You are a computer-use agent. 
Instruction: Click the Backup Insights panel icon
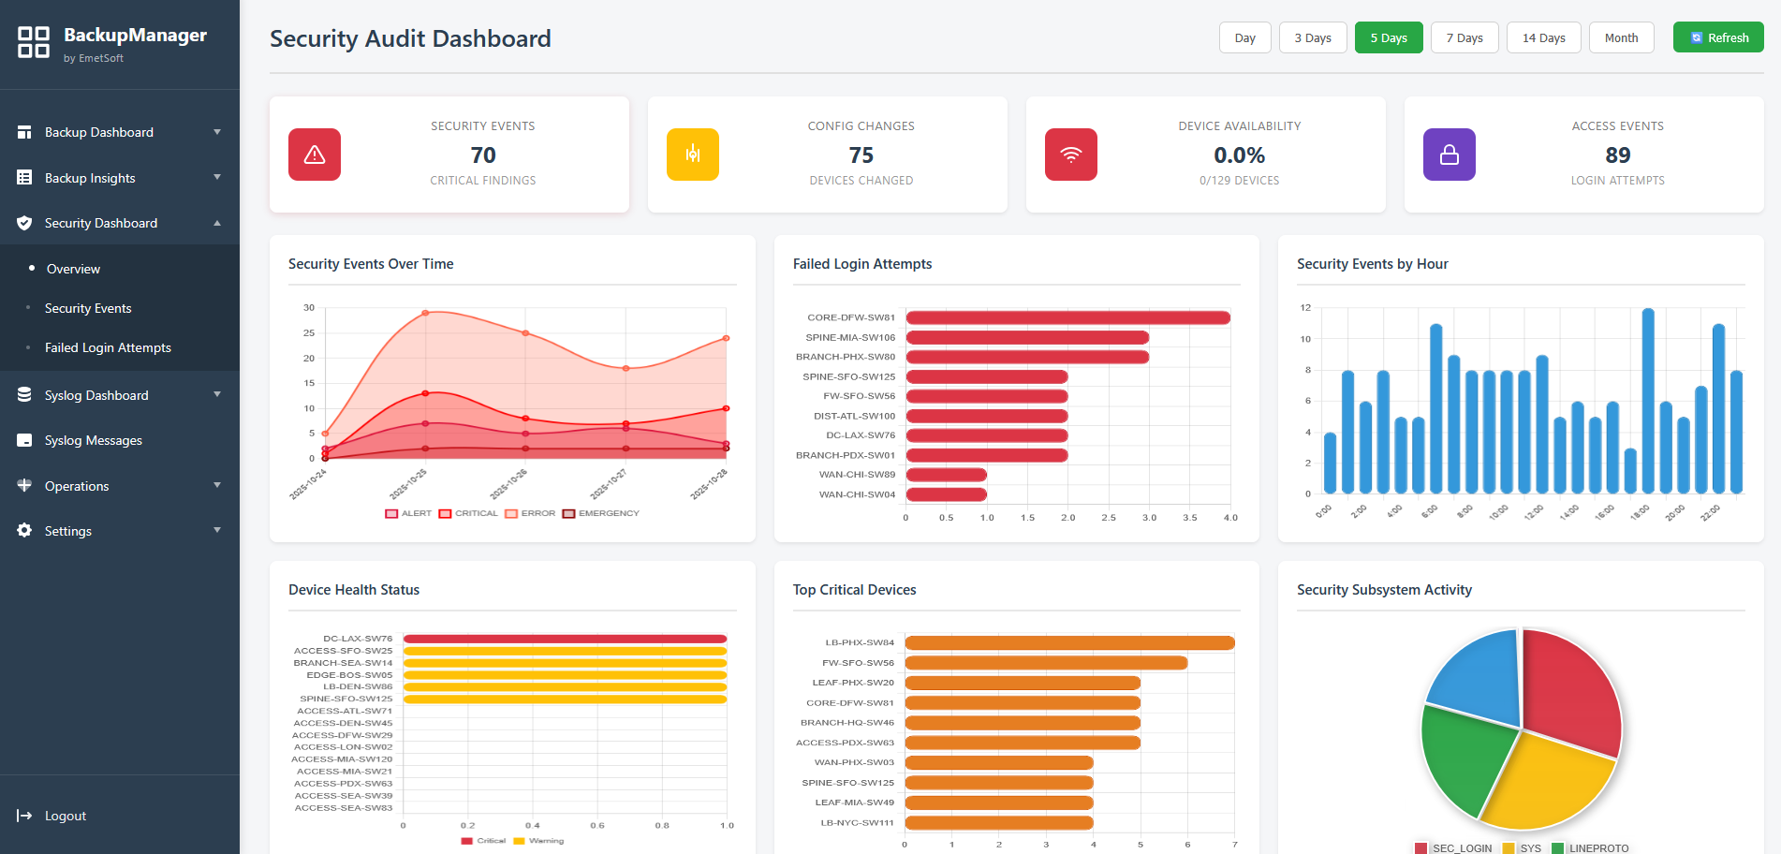pos(23,177)
